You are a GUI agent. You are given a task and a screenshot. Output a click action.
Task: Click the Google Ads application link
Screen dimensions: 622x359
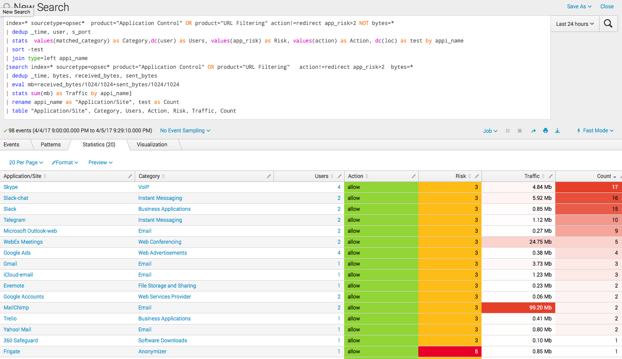(x=17, y=253)
